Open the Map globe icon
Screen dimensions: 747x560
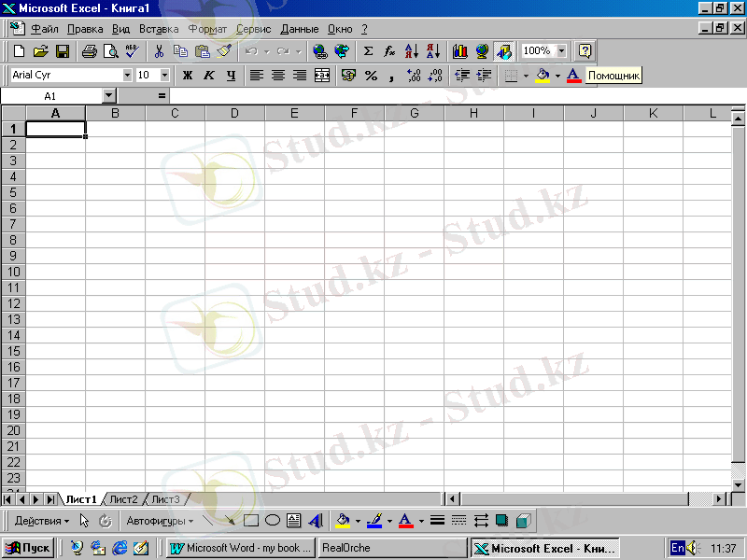coord(482,51)
